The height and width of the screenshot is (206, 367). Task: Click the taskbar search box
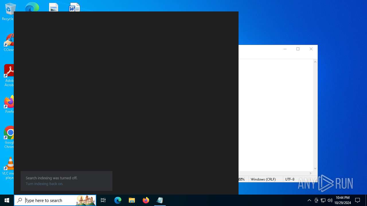coord(55,200)
